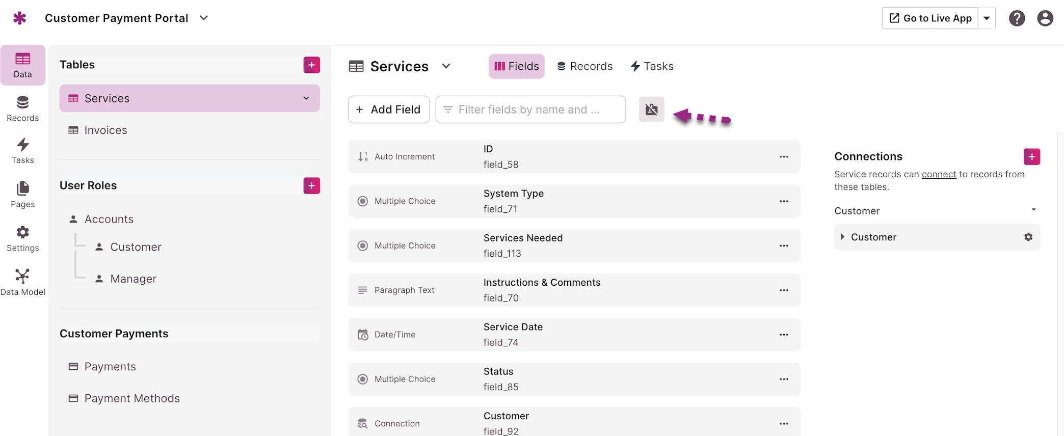Switch to the Records tab
This screenshot has width=1064, height=436.
[584, 66]
